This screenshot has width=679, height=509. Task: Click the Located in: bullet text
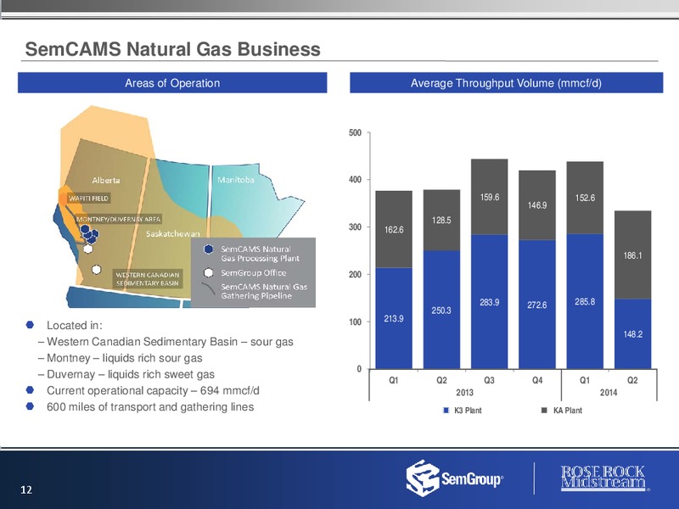(75, 326)
